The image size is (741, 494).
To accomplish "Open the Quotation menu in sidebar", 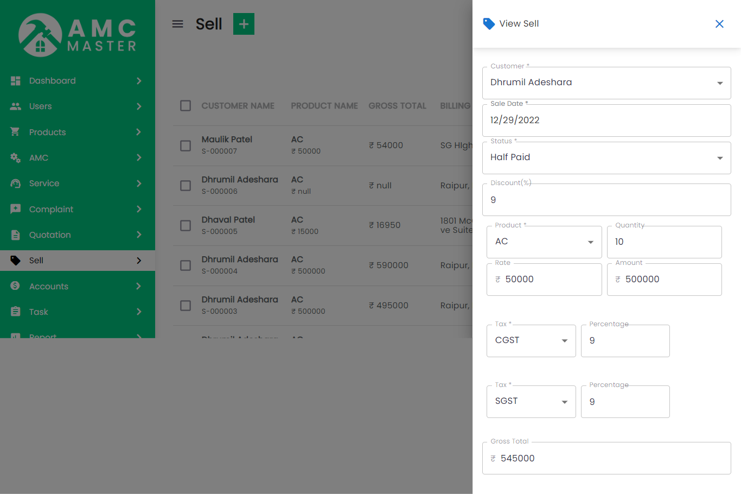I will [x=50, y=235].
